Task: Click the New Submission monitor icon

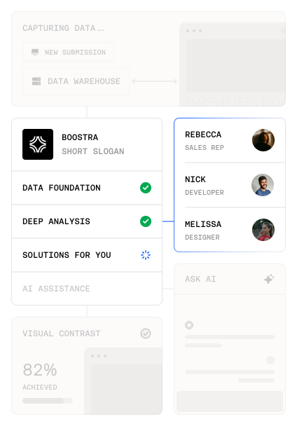Action: tap(35, 52)
